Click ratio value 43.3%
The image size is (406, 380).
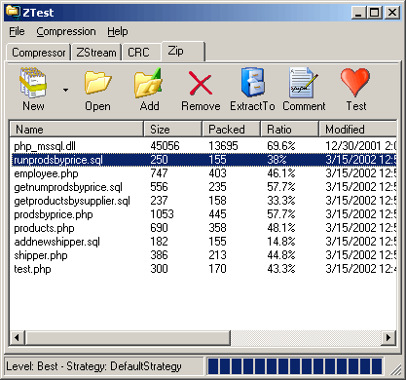coord(281,269)
